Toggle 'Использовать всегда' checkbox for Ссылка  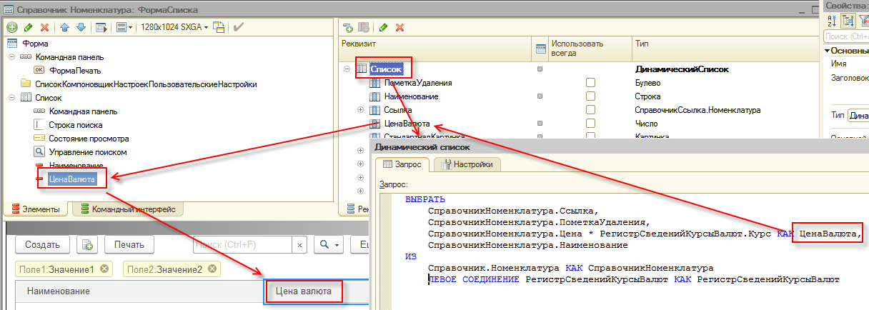pyautogui.click(x=590, y=110)
